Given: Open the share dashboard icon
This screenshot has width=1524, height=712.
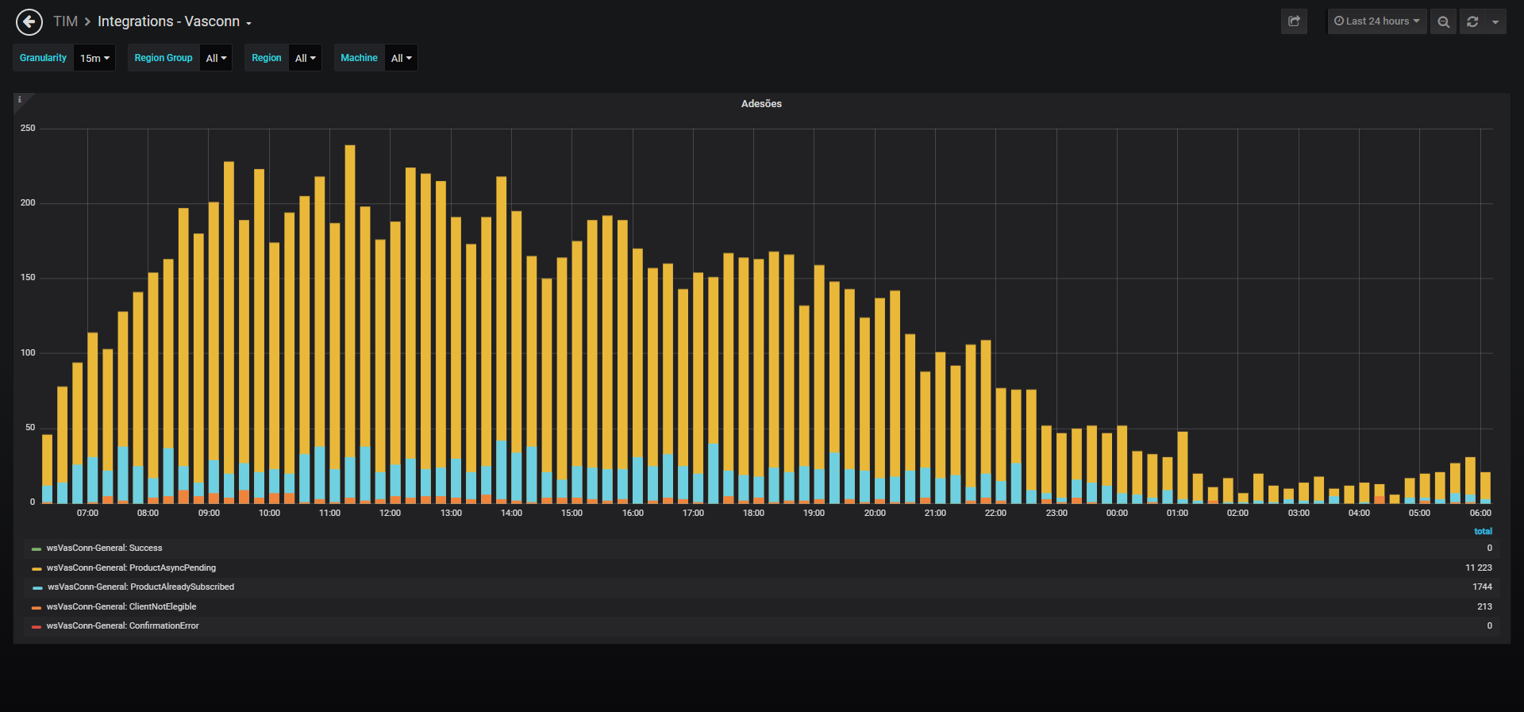Looking at the screenshot, I should (x=1294, y=21).
